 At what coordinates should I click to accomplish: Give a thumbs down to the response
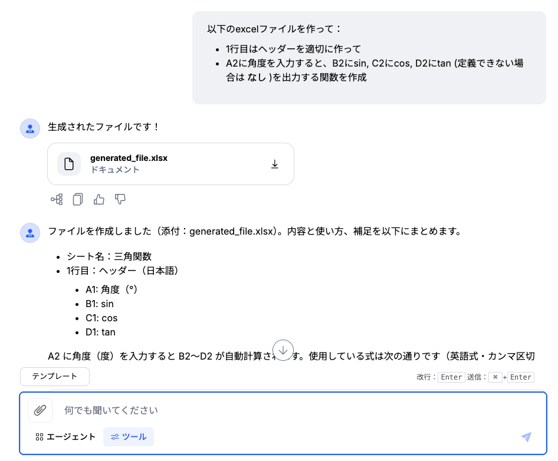pos(120,199)
